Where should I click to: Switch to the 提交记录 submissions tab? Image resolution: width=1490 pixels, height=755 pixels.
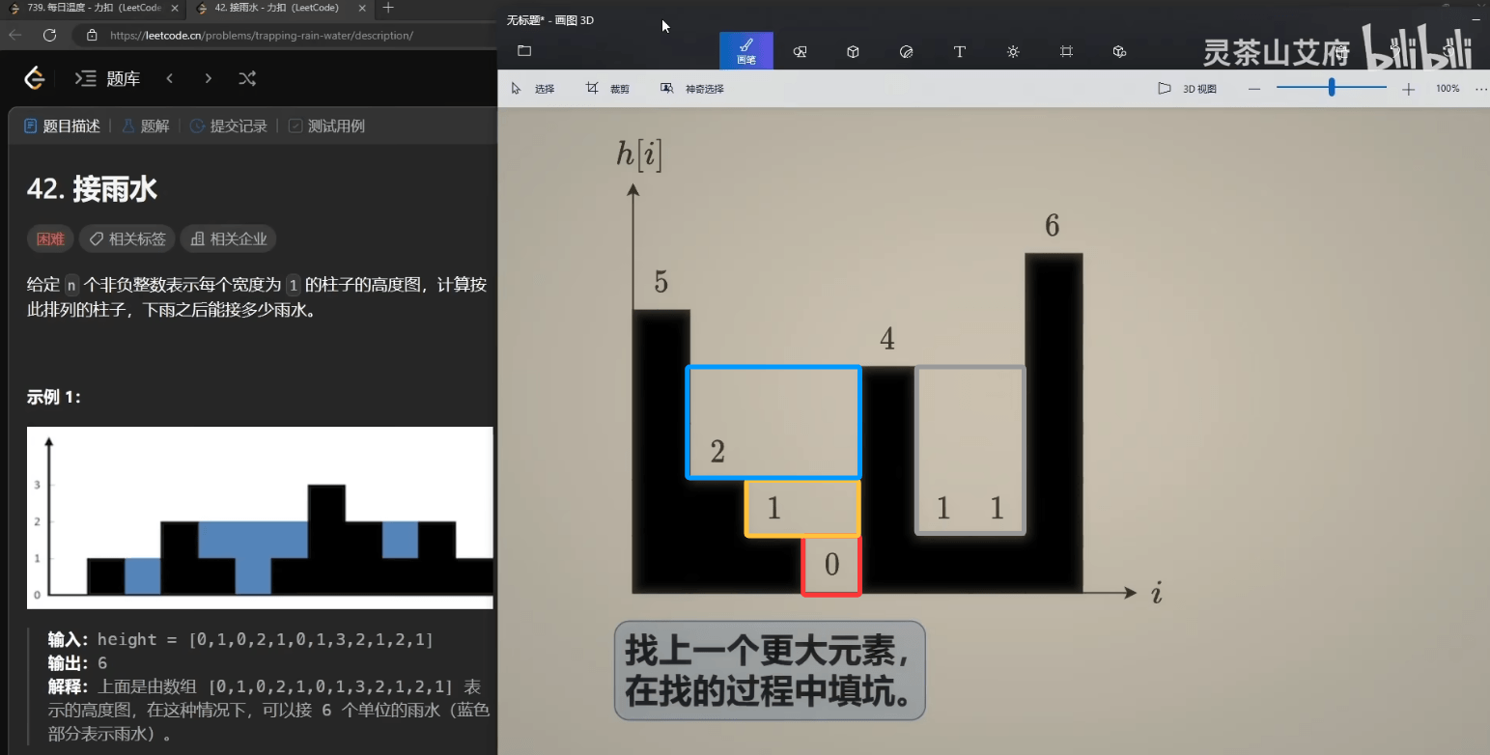pyautogui.click(x=229, y=126)
